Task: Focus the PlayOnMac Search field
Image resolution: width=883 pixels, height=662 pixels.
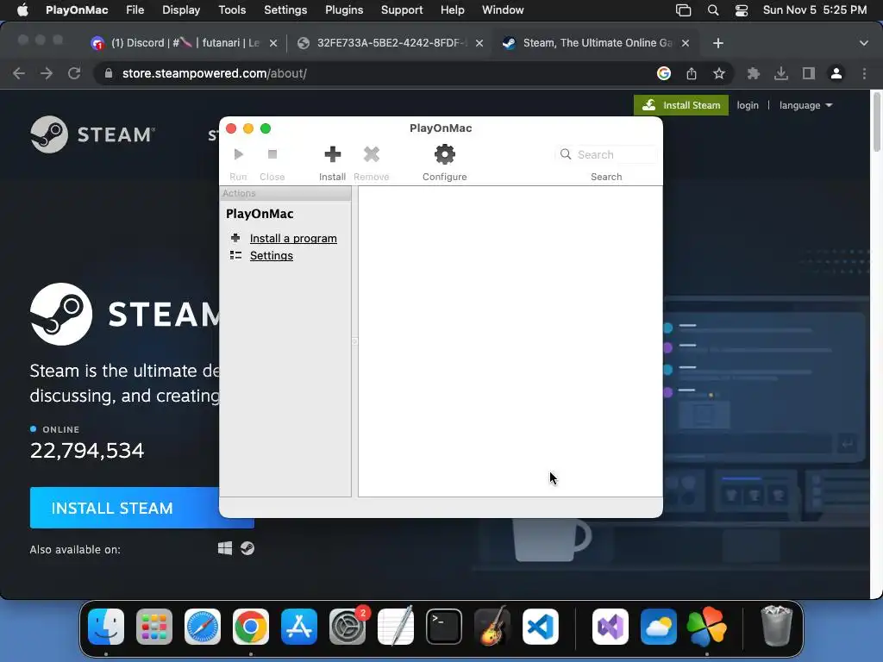Action: (x=606, y=154)
